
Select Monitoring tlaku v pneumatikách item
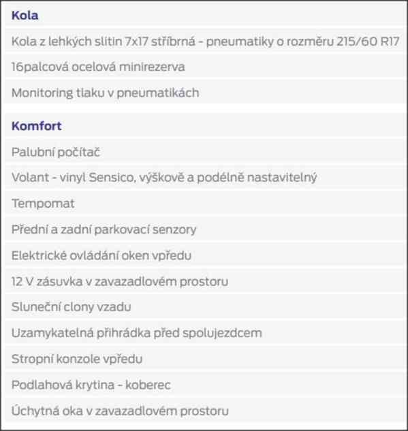pyautogui.click(x=205, y=93)
